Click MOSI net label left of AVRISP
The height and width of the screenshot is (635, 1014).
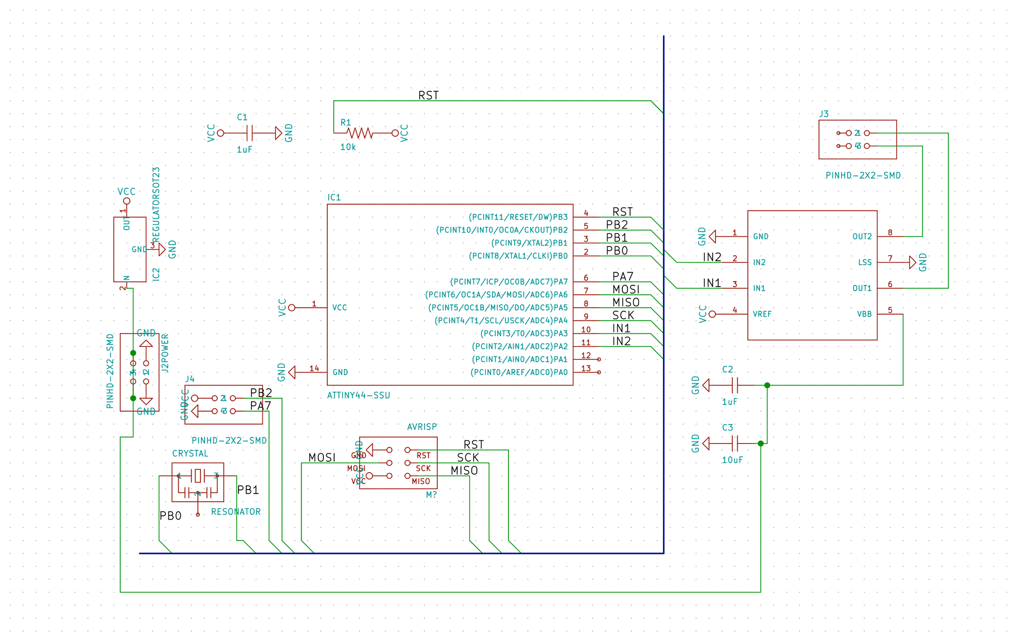322,458
